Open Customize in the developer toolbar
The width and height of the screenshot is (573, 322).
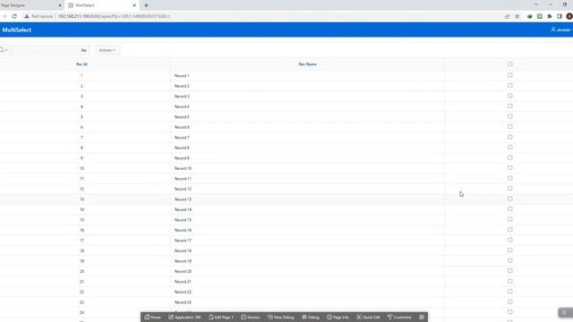pos(399,317)
